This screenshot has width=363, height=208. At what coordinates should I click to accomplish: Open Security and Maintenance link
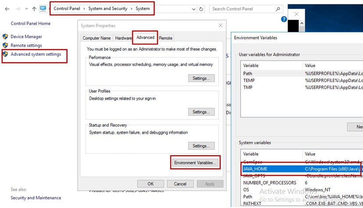pos(36,198)
